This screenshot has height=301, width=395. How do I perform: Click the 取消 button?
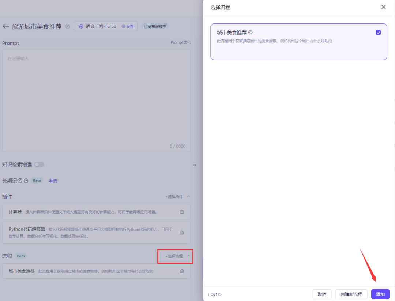click(x=322, y=294)
